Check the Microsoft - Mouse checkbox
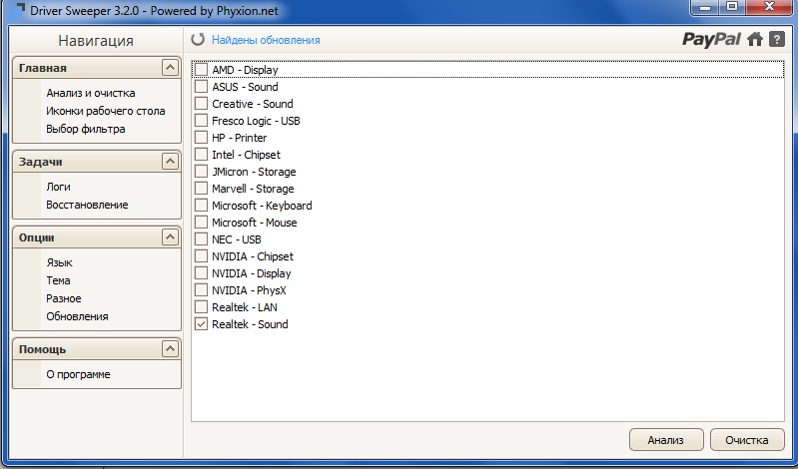The image size is (798, 469). pyautogui.click(x=201, y=223)
